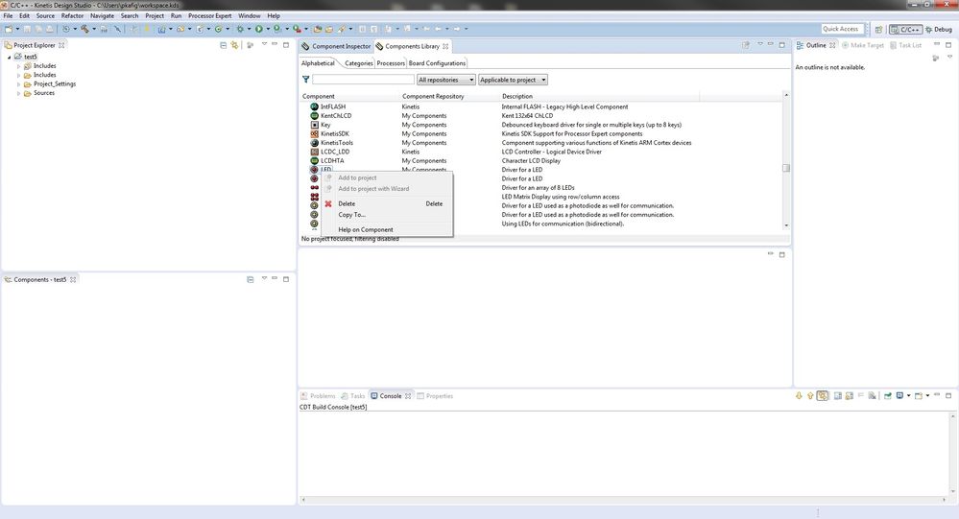Open the Task List tab
Screen dimensions: 959x519
coord(906,45)
